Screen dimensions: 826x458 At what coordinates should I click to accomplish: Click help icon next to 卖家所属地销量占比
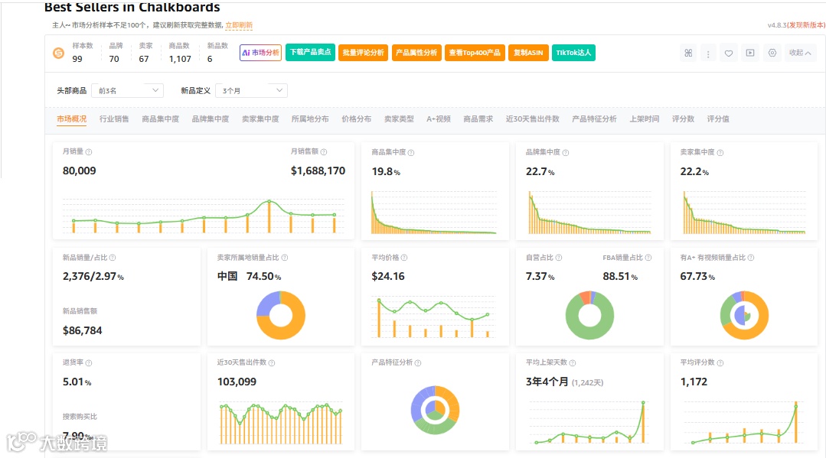[x=285, y=258]
